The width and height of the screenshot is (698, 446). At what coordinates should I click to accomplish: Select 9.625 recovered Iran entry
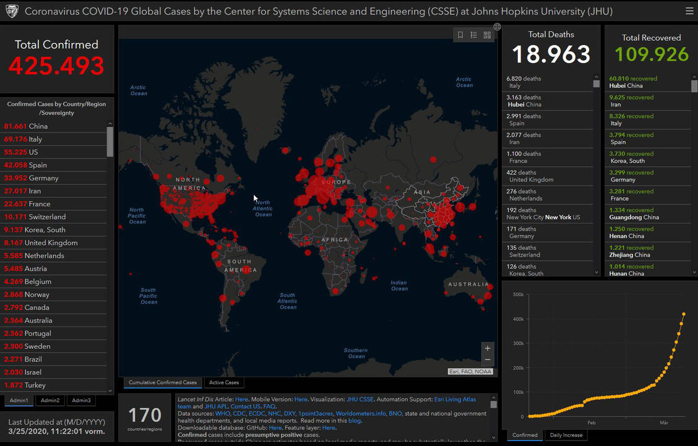pos(648,101)
